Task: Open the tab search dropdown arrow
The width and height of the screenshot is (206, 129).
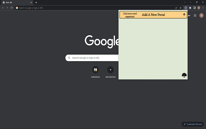Action: [184, 2]
